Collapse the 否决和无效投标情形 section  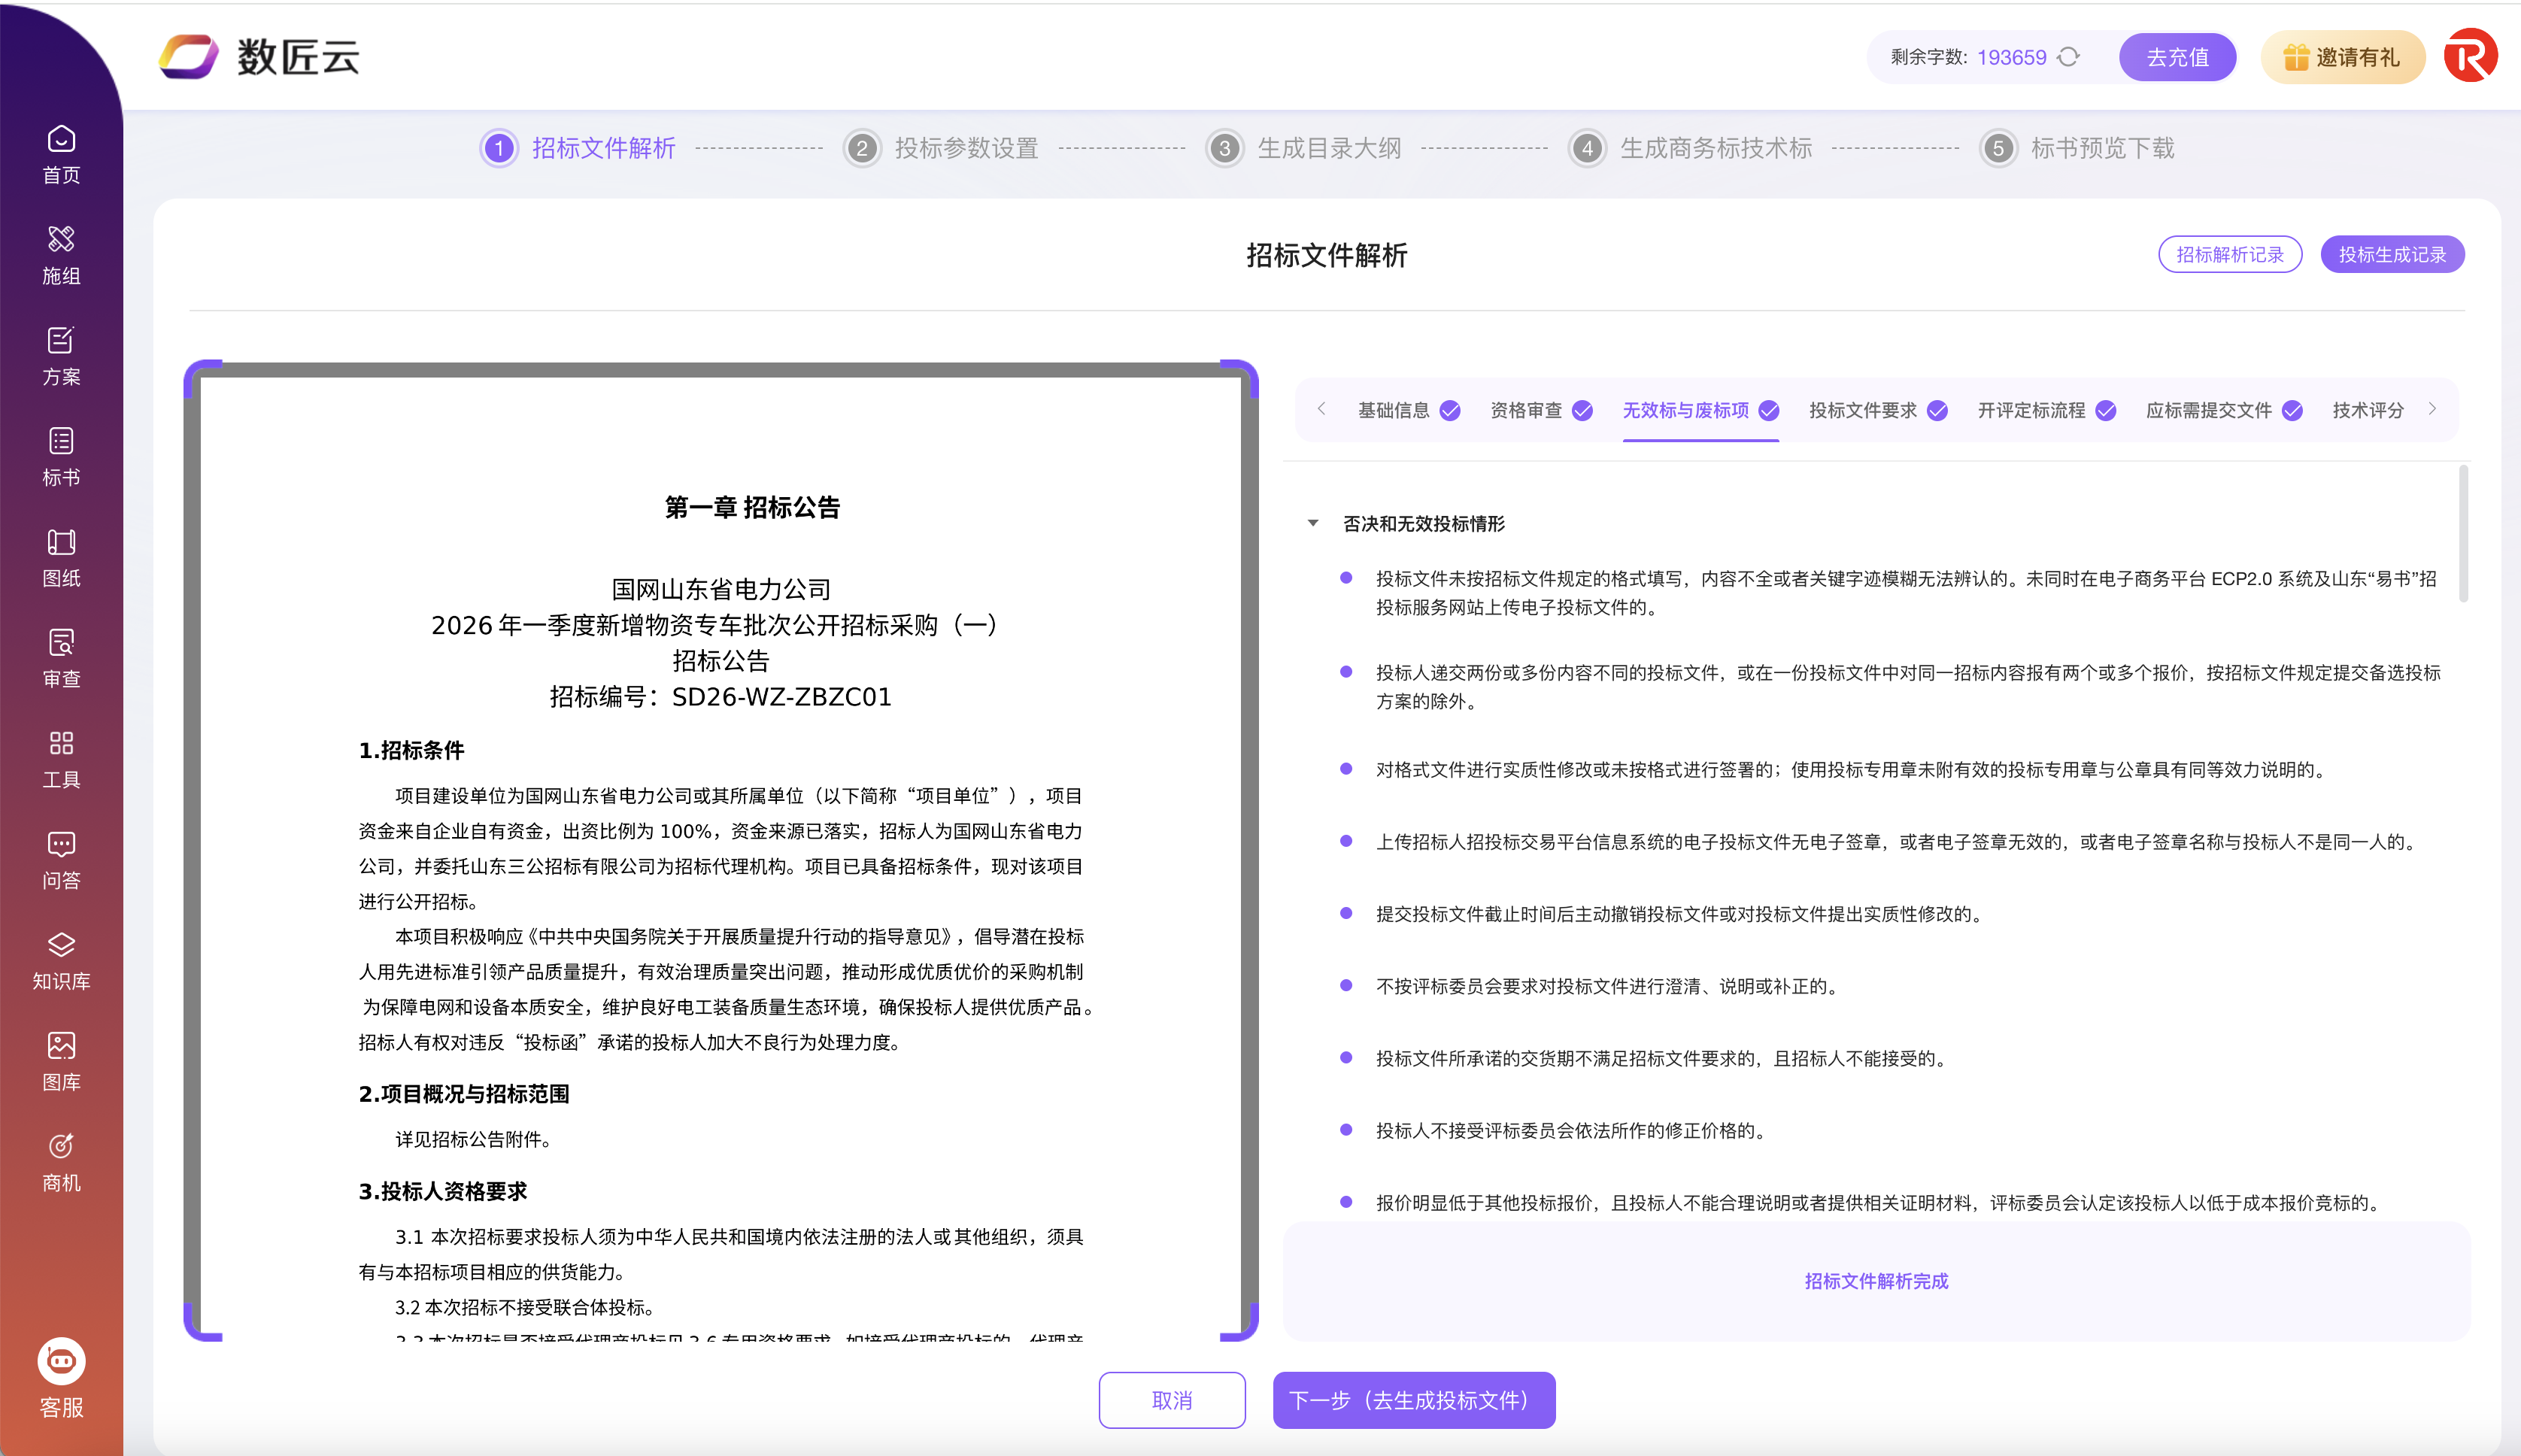(1313, 523)
